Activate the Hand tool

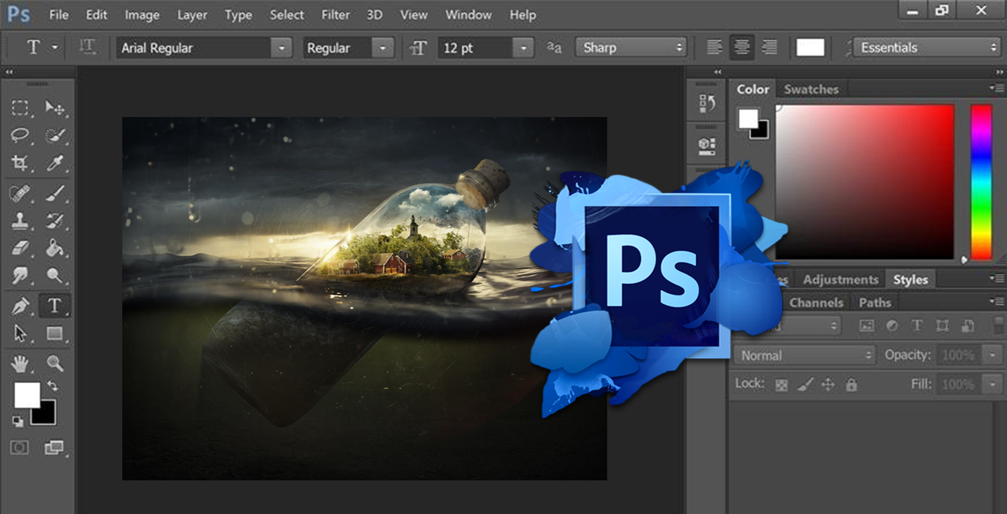click(x=20, y=363)
